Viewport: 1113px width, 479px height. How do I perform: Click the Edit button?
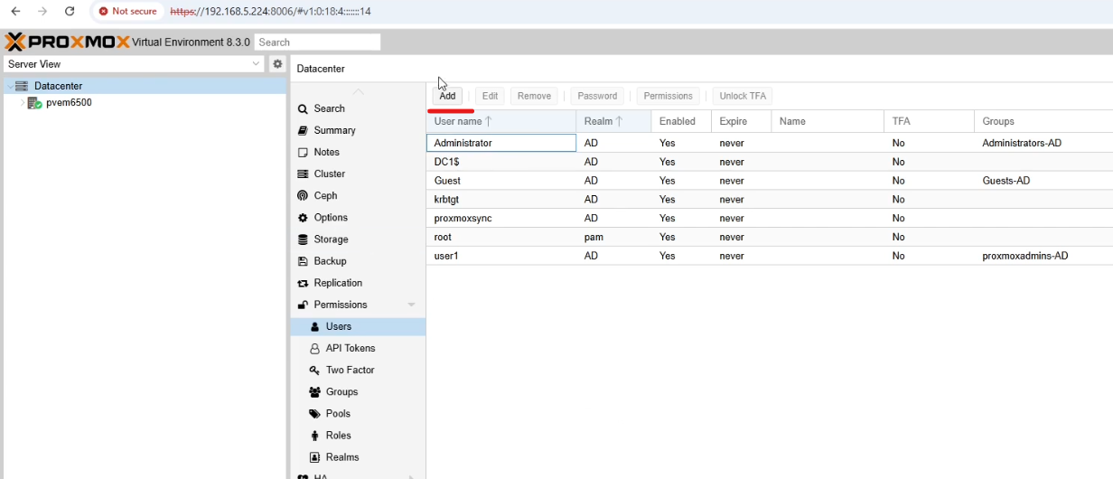(490, 96)
